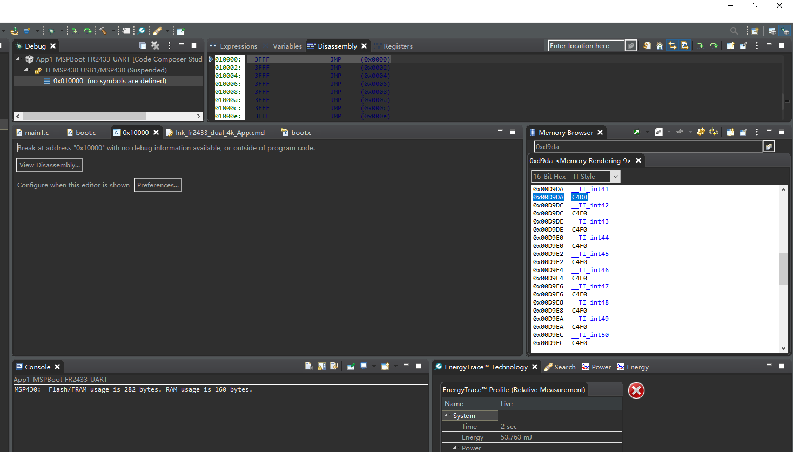Select memory value C4D8 at 0x00D9DA

click(x=579, y=197)
